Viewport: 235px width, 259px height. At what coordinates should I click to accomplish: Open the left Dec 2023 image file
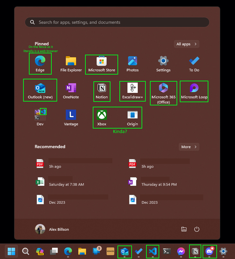tap(72, 200)
